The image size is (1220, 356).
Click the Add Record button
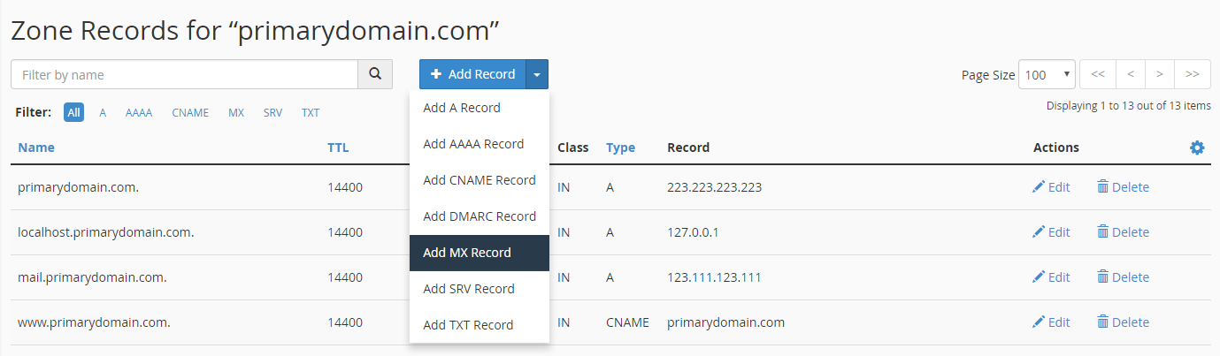(473, 74)
